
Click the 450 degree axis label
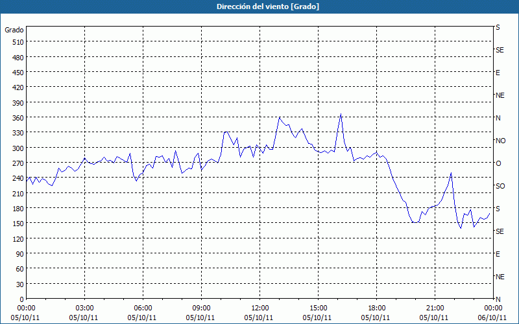click(18, 73)
